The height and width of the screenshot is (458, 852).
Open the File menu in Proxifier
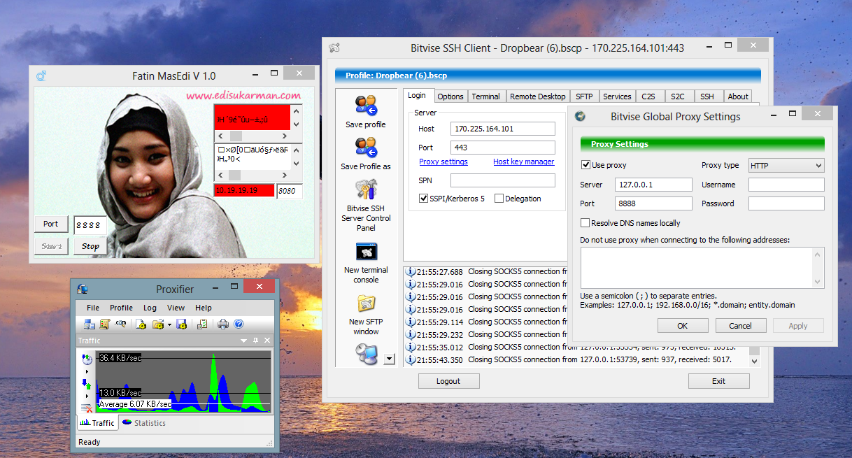93,308
